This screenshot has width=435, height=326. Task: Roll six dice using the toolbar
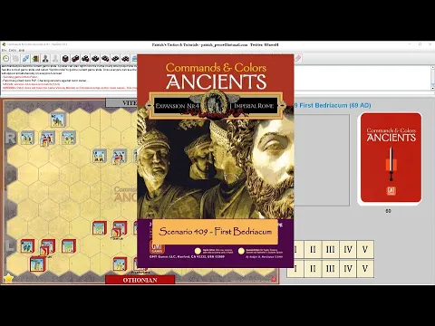[x=115, y=59]
